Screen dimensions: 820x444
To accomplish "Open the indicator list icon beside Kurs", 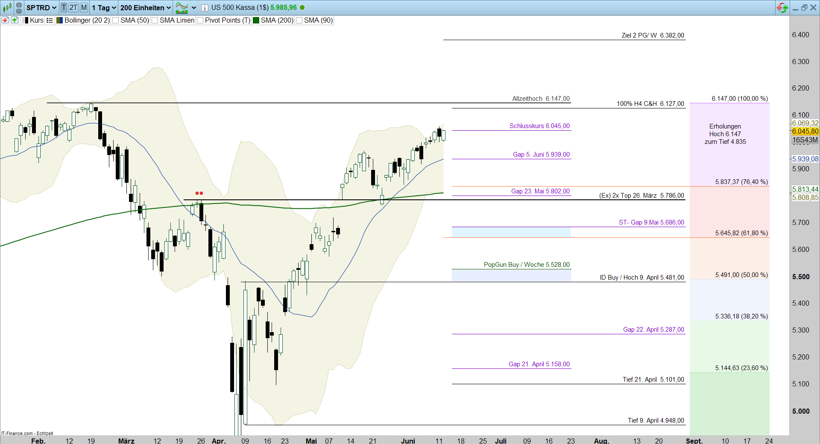I will (50, 20).
